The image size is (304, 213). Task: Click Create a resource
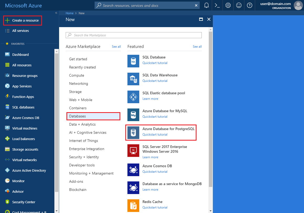point(23,21)
